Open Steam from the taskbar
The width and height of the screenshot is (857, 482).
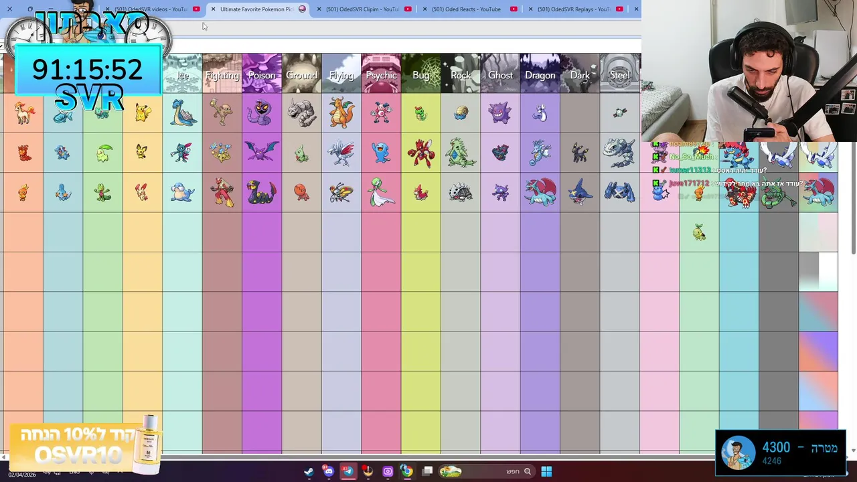[309, 471]
